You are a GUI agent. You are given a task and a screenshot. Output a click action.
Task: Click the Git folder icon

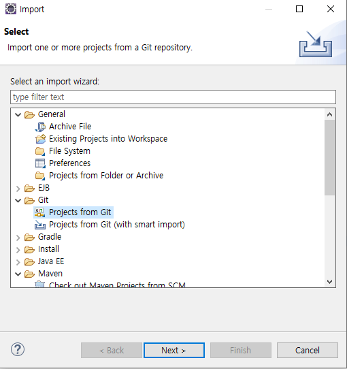pyautogui.click(x=29, y=201)
